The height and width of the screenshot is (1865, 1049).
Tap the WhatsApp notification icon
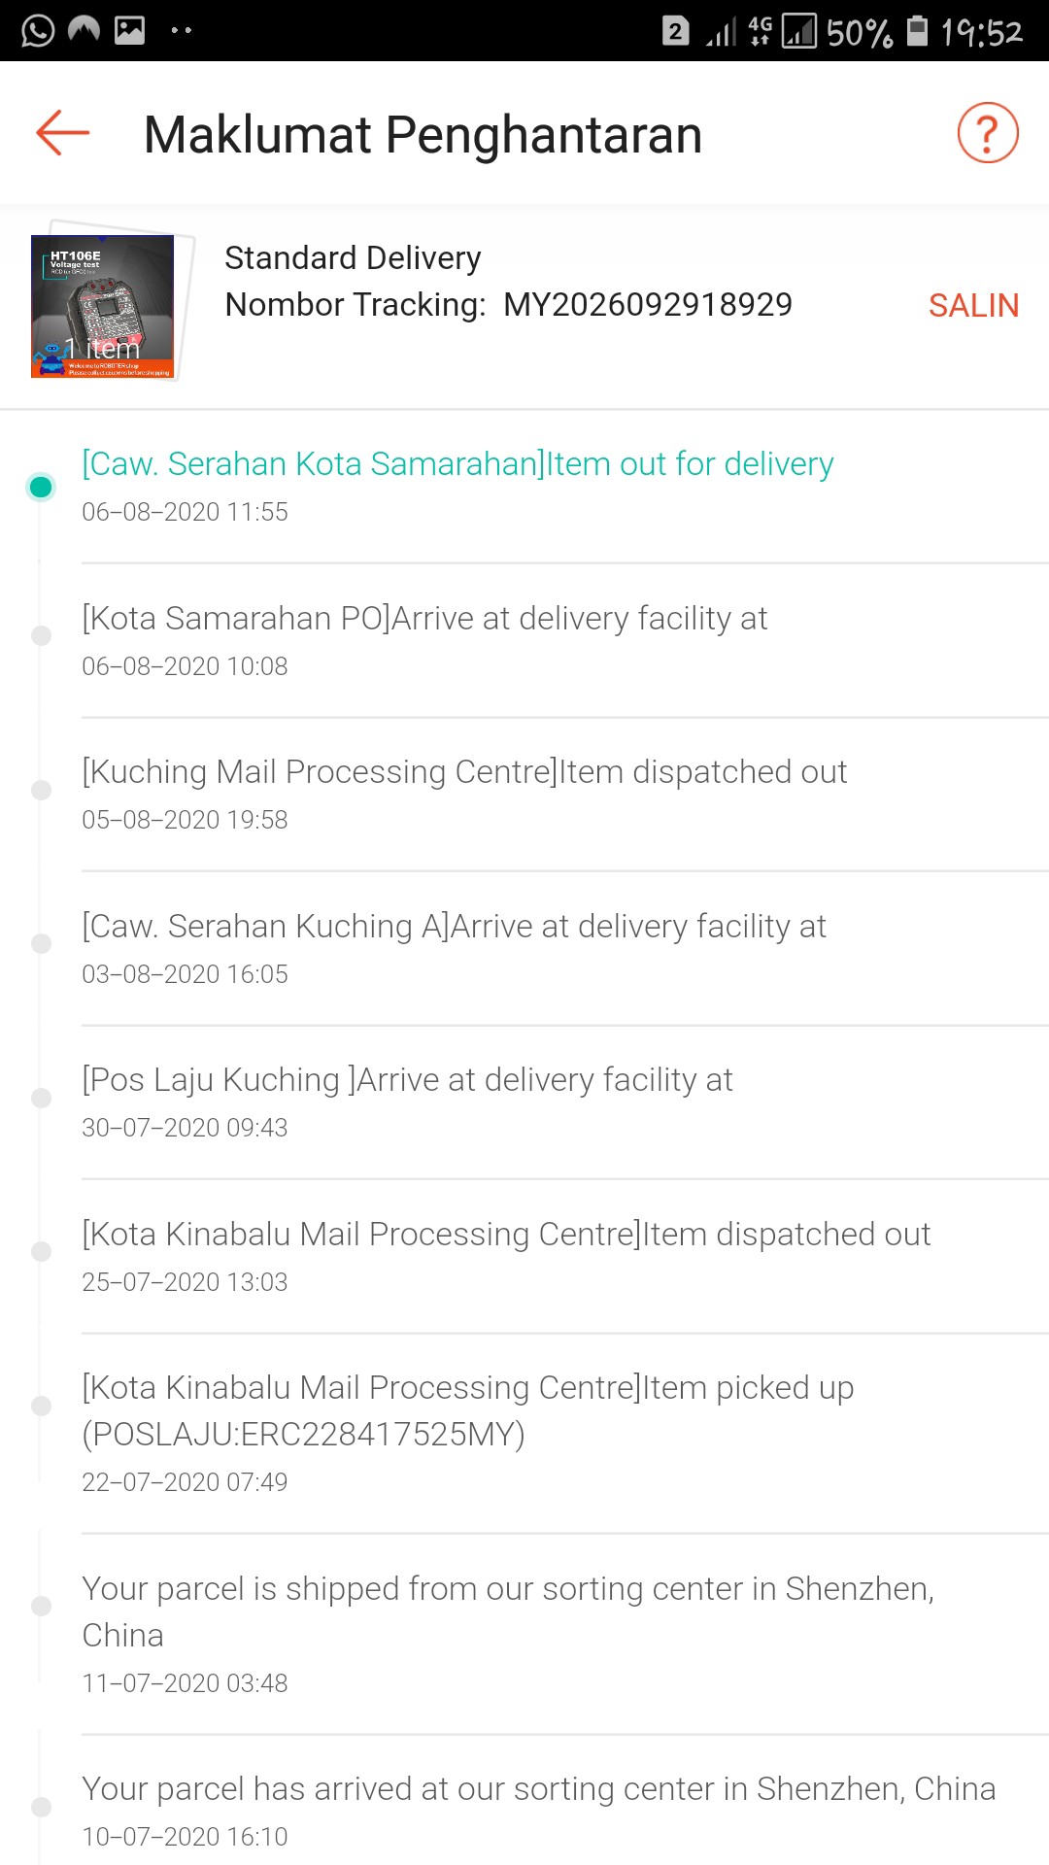(38, 30)
